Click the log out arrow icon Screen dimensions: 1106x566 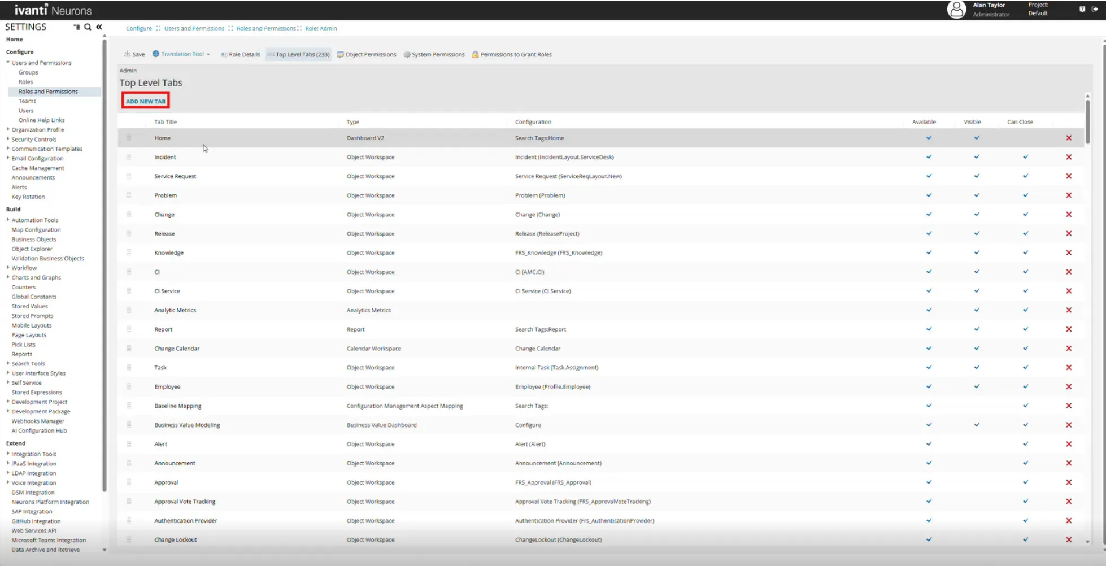pos(1095,9)
